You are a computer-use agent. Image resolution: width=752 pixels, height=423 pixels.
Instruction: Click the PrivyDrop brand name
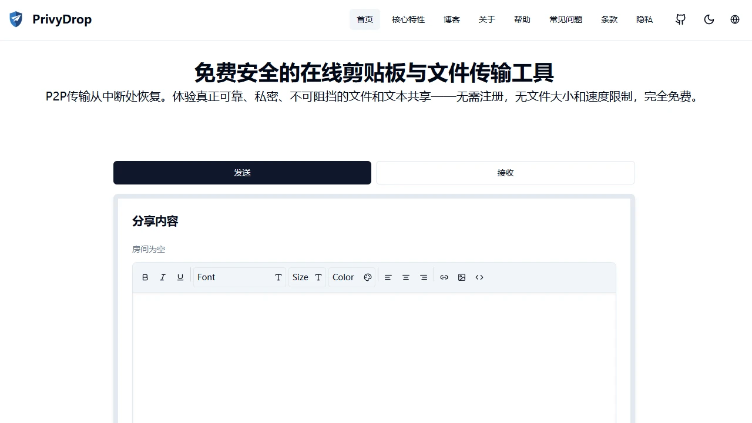(62, 19)
